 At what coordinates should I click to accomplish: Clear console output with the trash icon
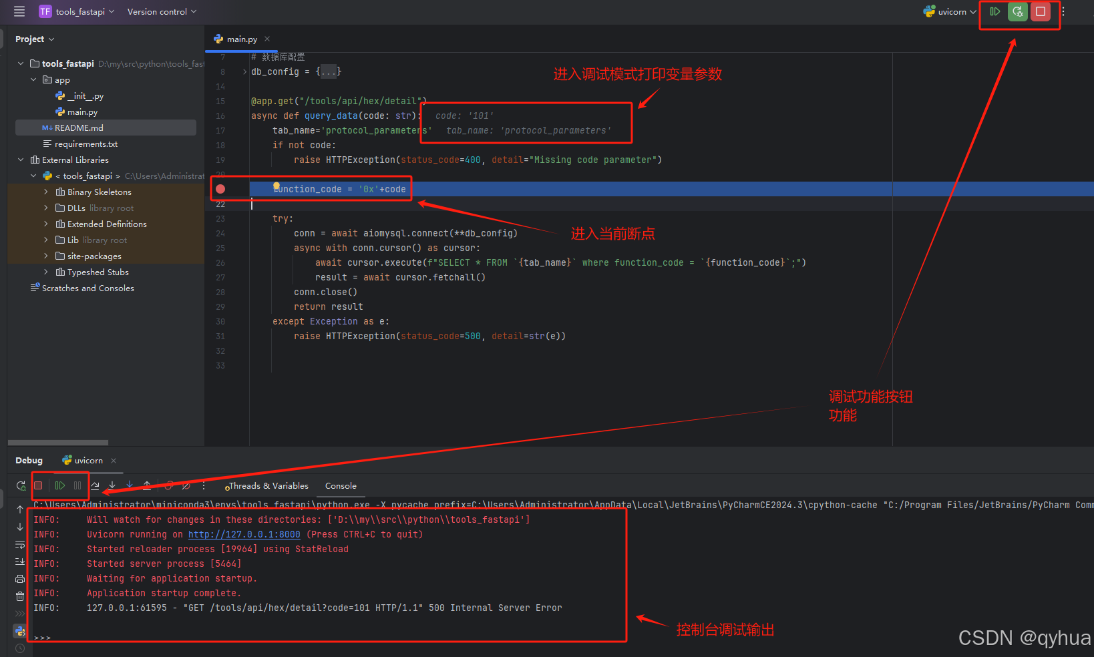(20, 596)
